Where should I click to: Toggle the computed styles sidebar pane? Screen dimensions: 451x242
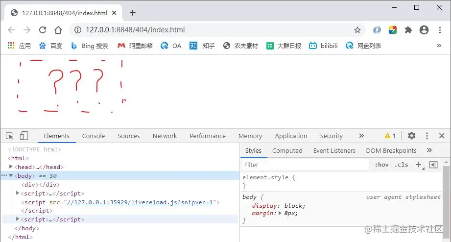[433, 165]
